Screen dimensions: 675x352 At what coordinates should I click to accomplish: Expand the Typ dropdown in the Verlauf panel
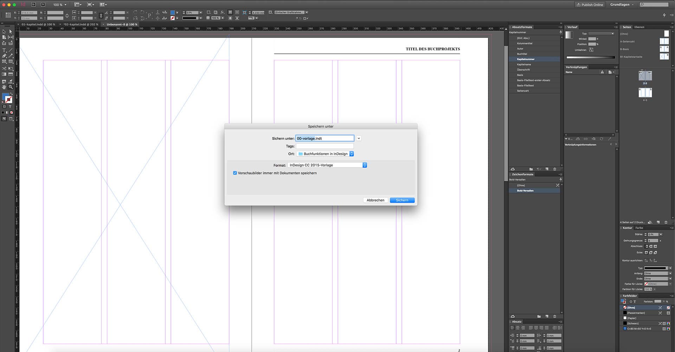click(x=612, y=33)
